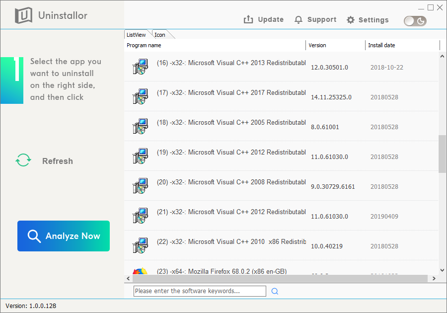Screen dimensions: 447x313
Task: Select the installer icon for program (20)
Action: coord(140,186)
